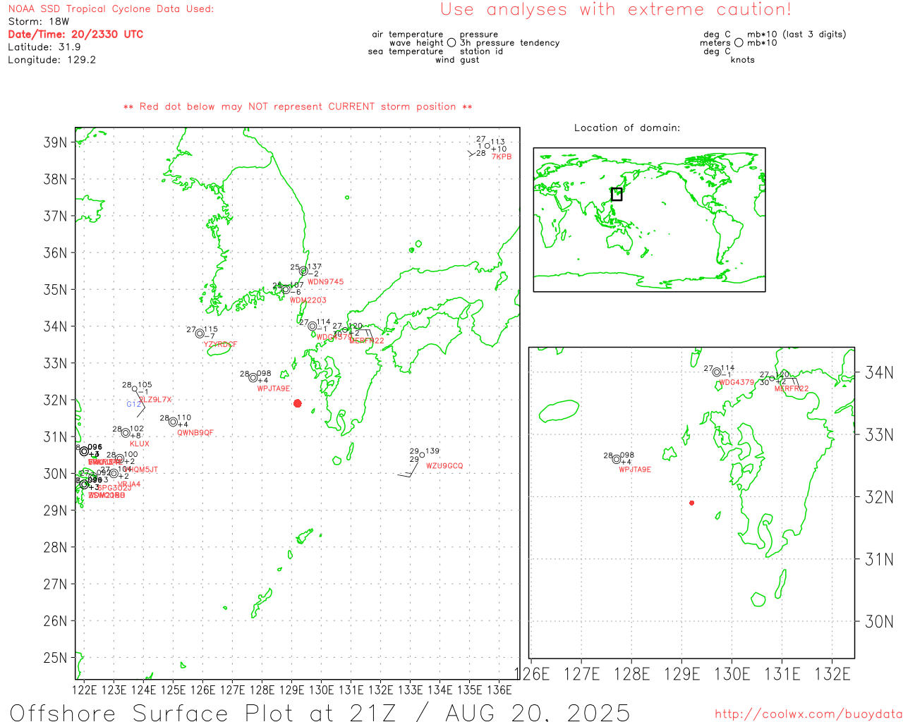The width and height of the screenshot is (903, 722).
Task: Click the red storm position dot on main map
Action: (298, 403)
